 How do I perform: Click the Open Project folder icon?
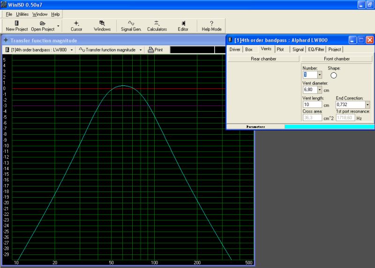pos(43,26)
